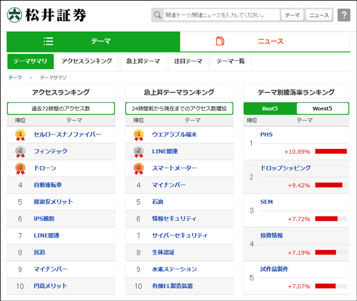Focus the 関連テーマ search input field

point(221,15)
